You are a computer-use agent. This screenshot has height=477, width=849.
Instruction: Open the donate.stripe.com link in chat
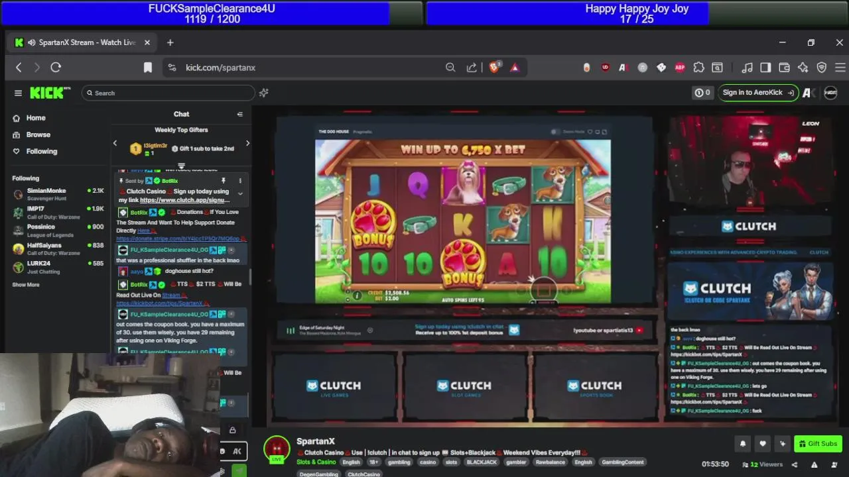tap(179, 238)
